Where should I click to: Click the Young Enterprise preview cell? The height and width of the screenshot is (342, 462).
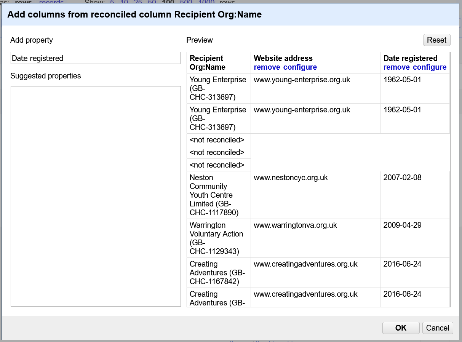tap(217, 88)
